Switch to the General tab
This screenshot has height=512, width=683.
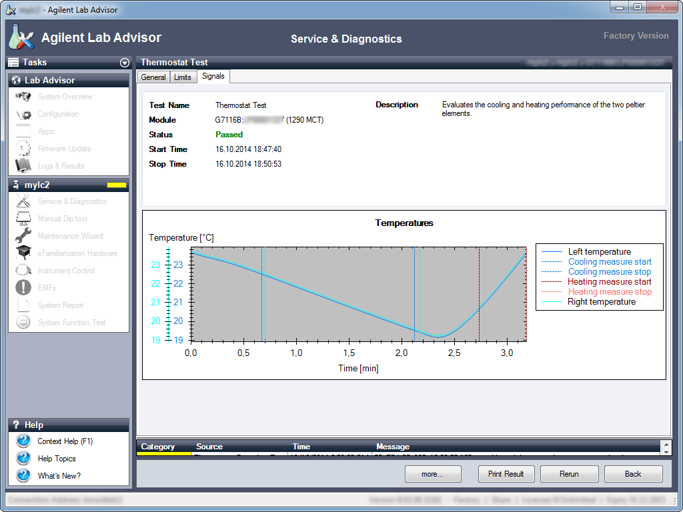point(153,77)
